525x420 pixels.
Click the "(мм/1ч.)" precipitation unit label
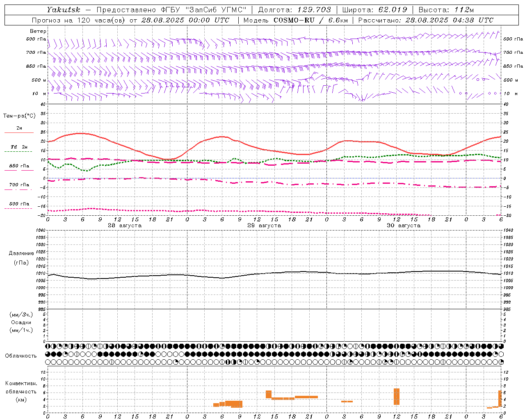(21, 330)
